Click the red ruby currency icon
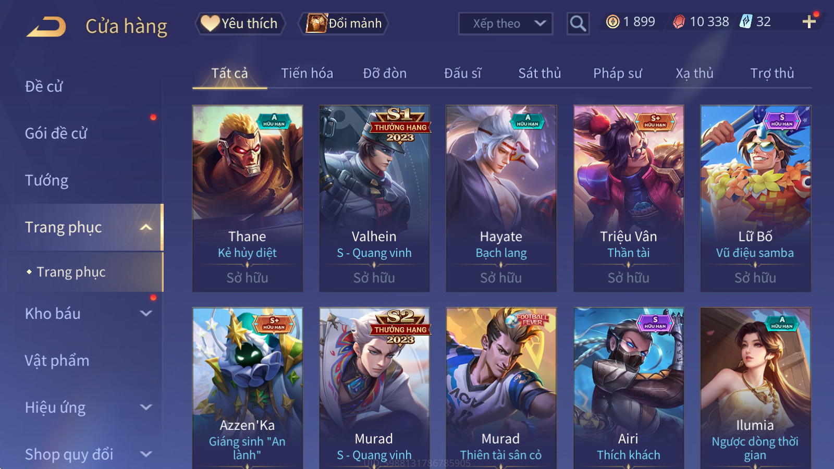Screen dimensions: 834x469 [679, 21]
